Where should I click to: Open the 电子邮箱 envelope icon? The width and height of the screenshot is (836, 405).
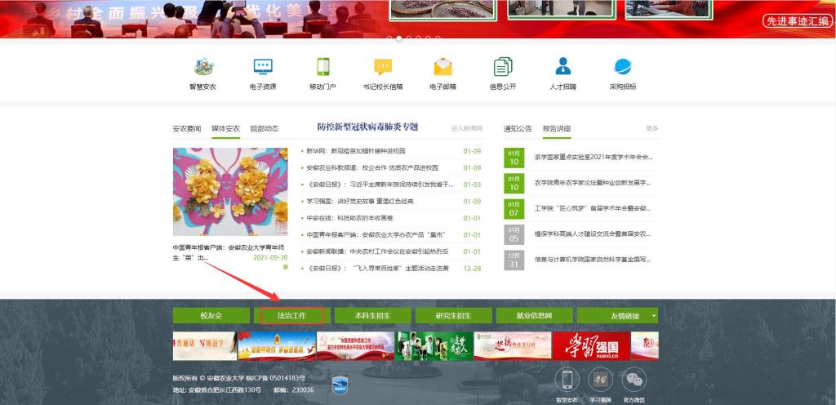tap(442, 67)
